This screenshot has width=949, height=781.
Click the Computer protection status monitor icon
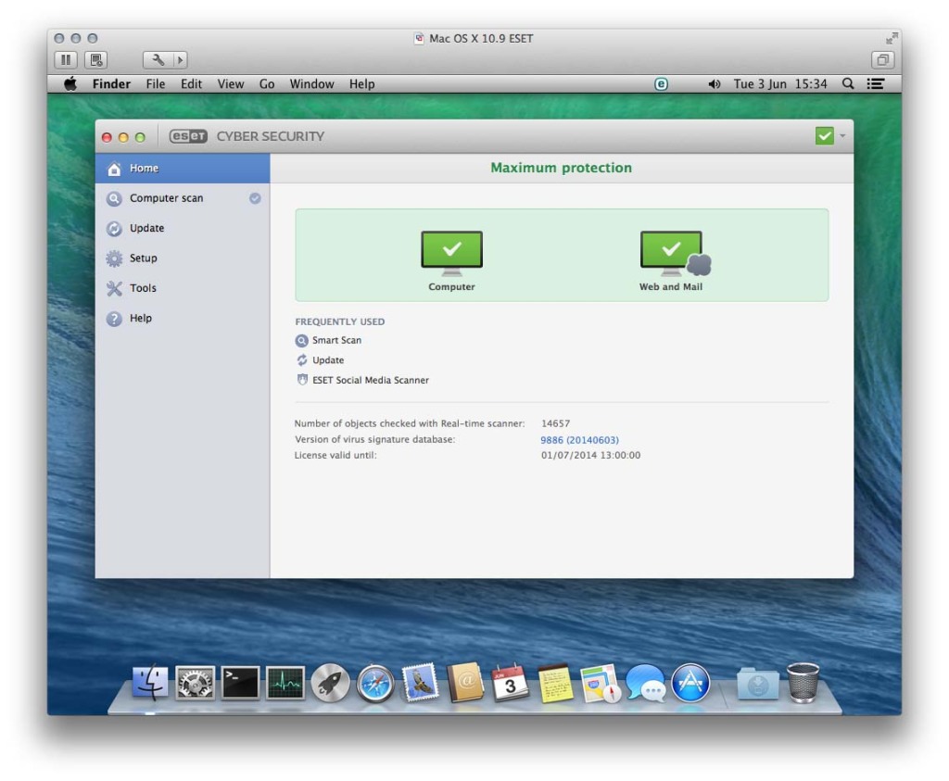point(451,253)
